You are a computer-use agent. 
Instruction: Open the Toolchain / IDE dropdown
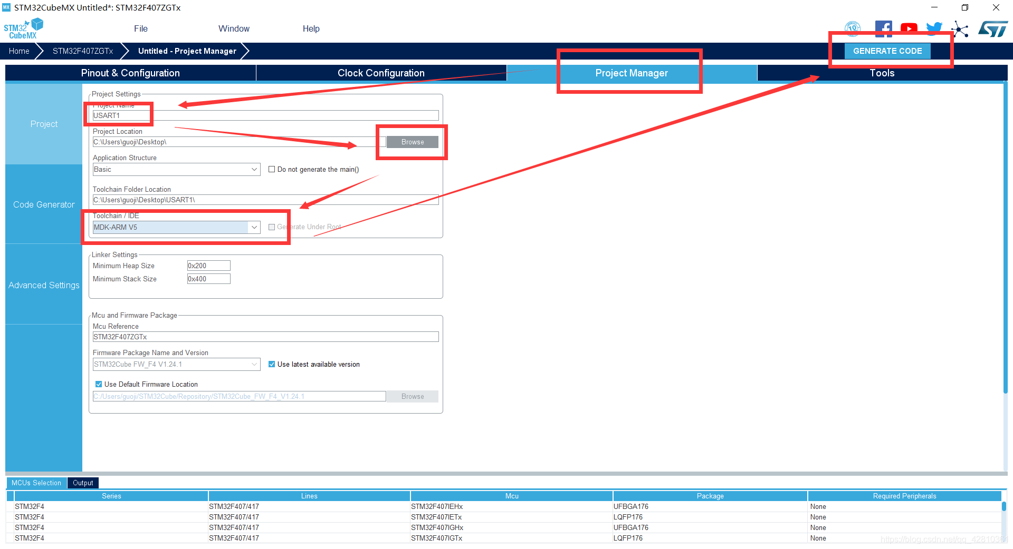pos(176,227)
